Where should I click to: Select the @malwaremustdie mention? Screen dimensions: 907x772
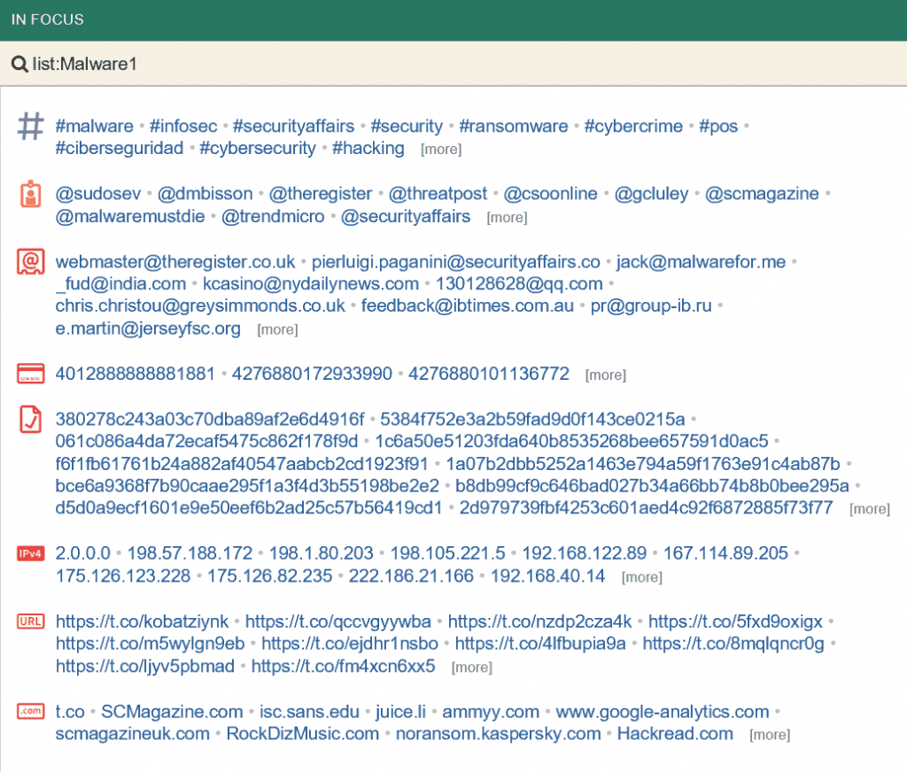tap(130, 216)
